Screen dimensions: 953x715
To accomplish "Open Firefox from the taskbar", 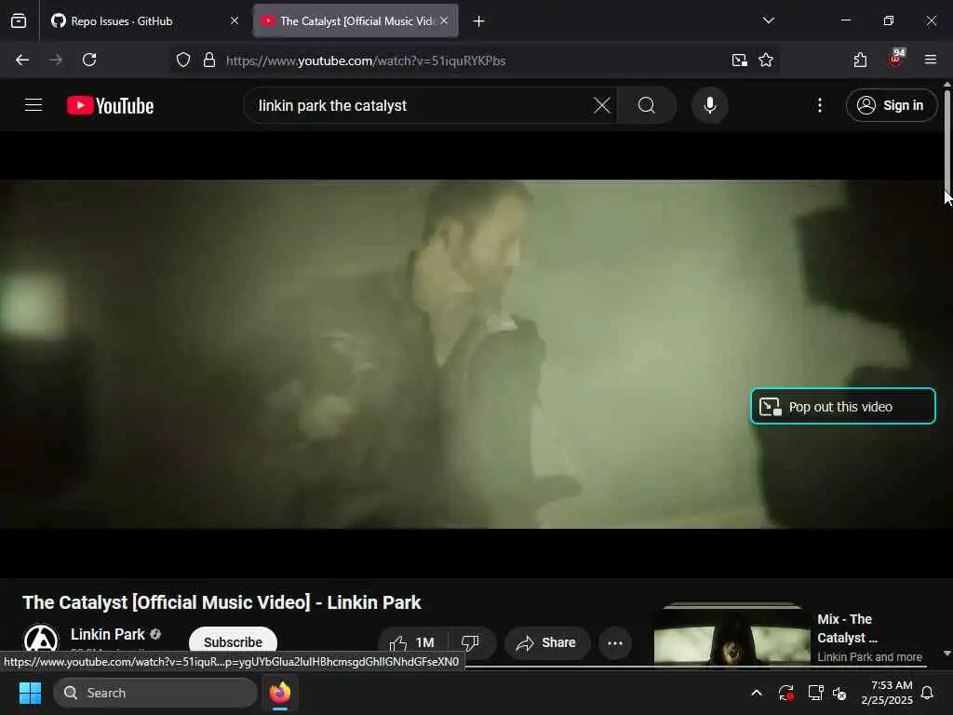I will 280,693.
